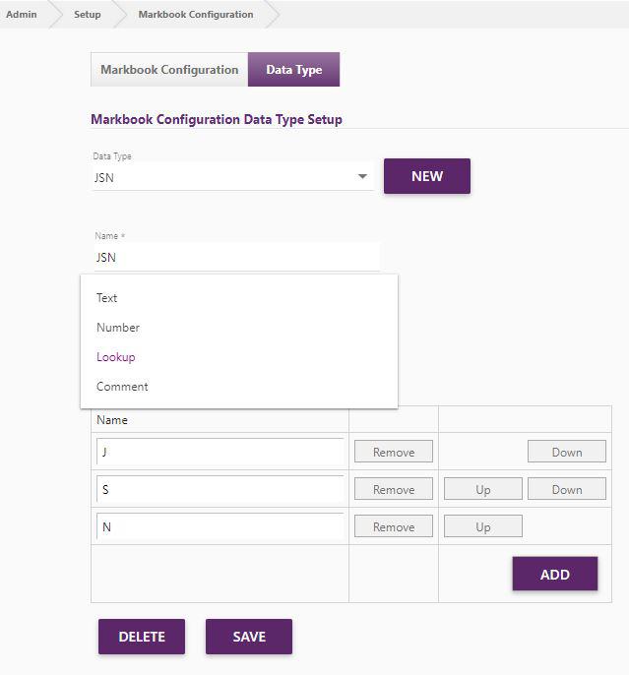629x675 pixels.
Task: Open the Data Type dropdown arrow
Action: pyautogui.click(x=362, y=176)
